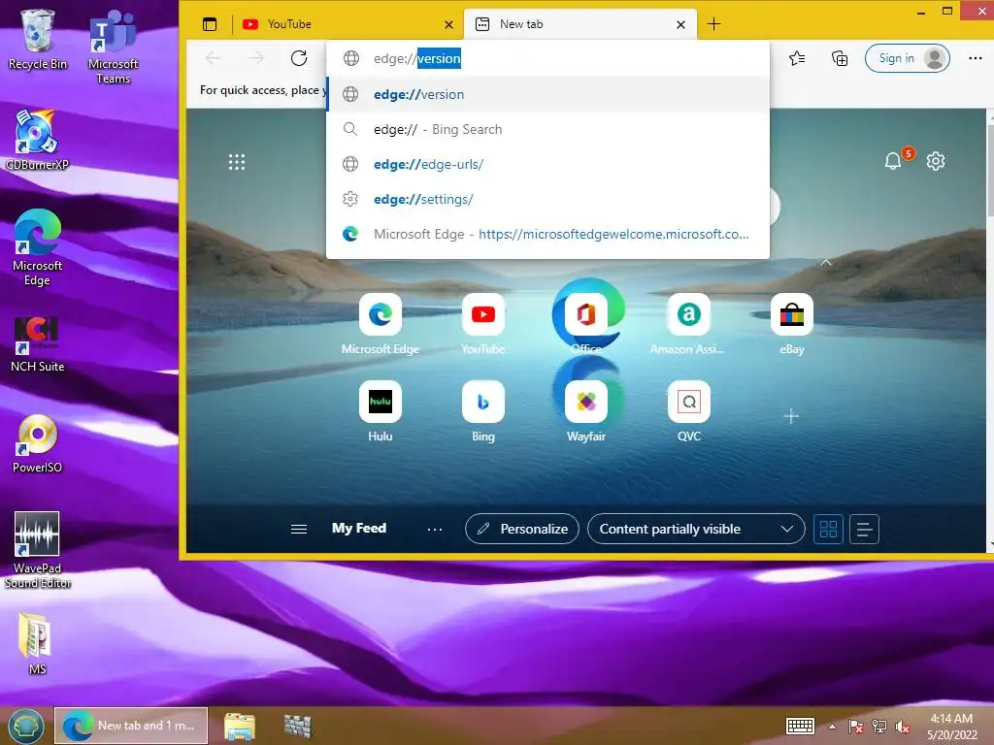The image size is (994, 745).
Task: Switch to the YouTube tab
Action: tap(347, 24)
